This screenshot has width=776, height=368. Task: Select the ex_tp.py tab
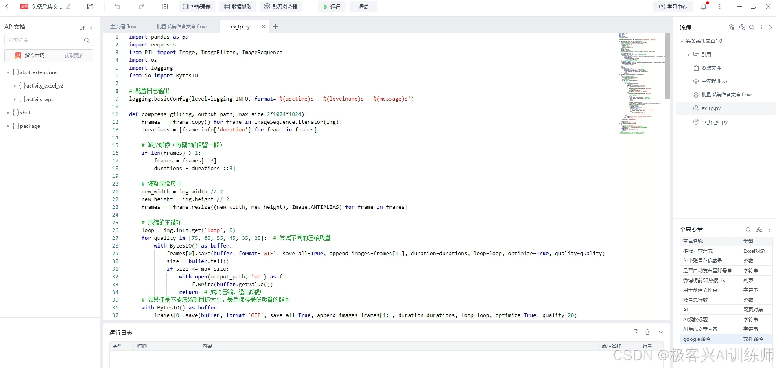click(240, 27)
